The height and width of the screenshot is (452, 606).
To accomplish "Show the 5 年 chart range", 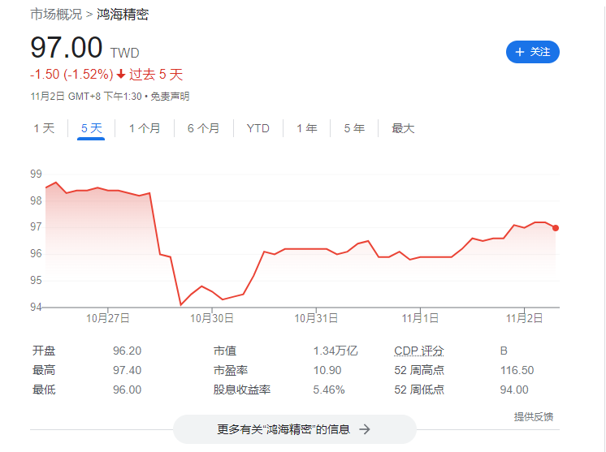I will (x=354, y=128).
